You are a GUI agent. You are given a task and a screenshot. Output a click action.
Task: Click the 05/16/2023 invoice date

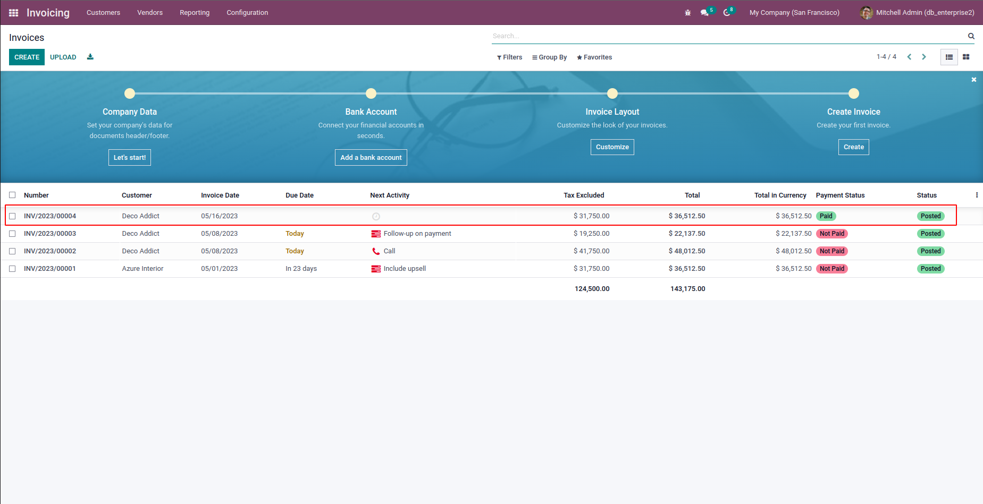point(220,216)
